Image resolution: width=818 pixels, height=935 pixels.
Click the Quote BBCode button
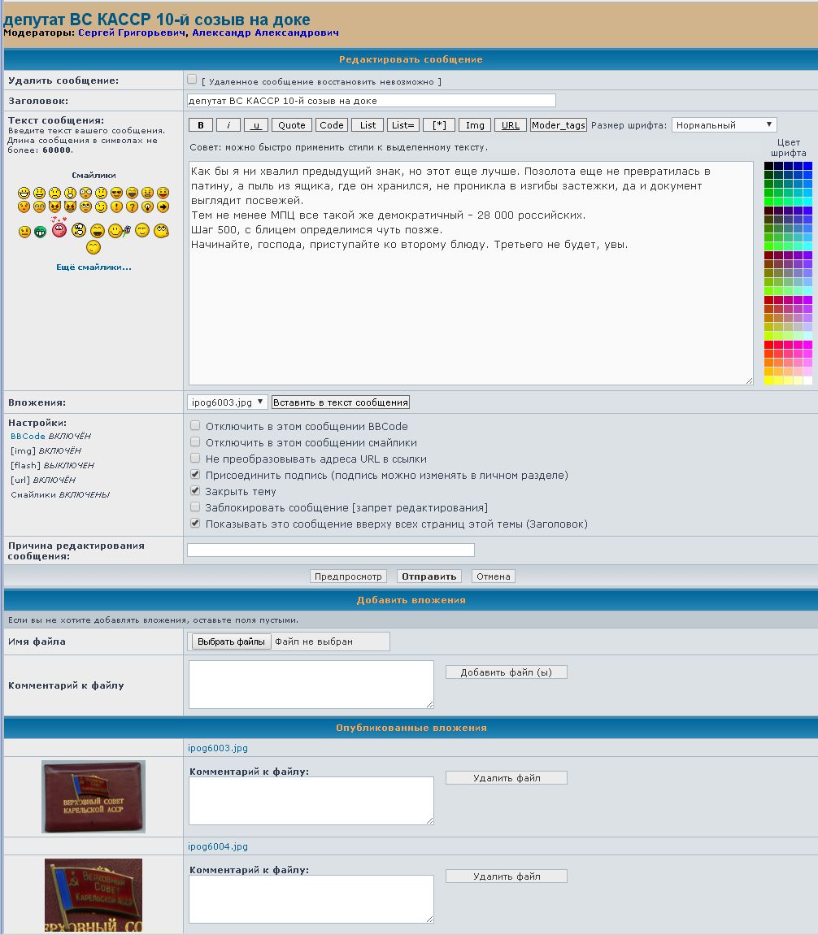coord(291,125)
